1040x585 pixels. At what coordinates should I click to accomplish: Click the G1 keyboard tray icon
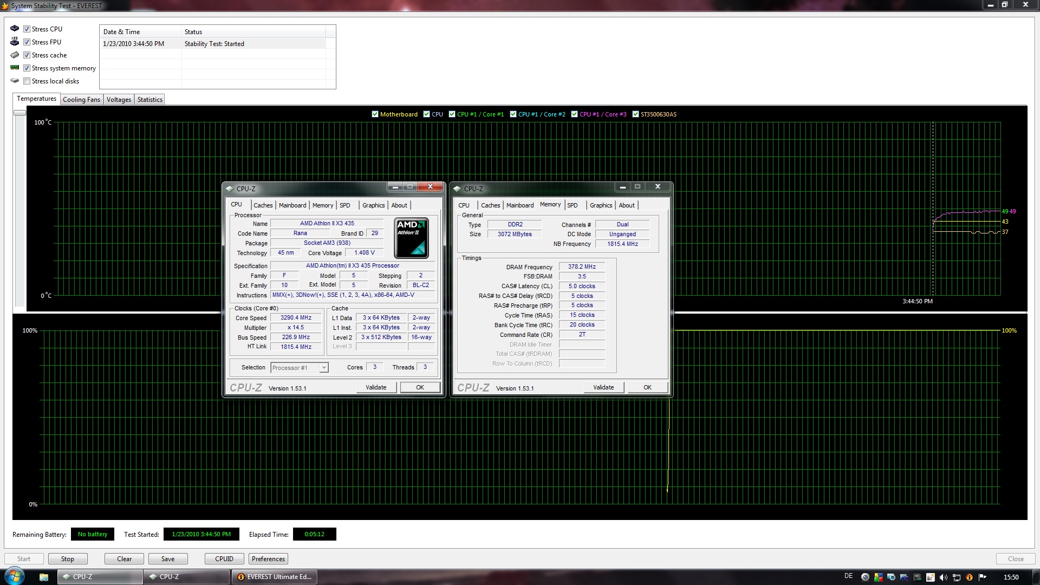coord(917,577)
